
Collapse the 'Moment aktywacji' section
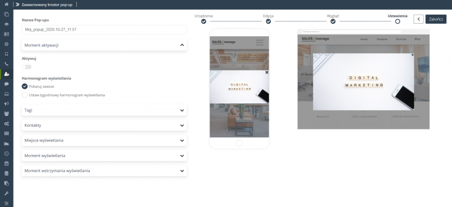point(104,45)
